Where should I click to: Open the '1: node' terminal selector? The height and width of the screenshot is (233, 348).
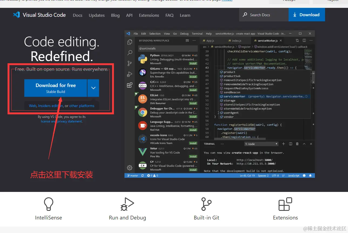[x=261, y=144]
